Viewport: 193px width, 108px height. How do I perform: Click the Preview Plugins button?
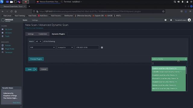[x=36, y=59]
